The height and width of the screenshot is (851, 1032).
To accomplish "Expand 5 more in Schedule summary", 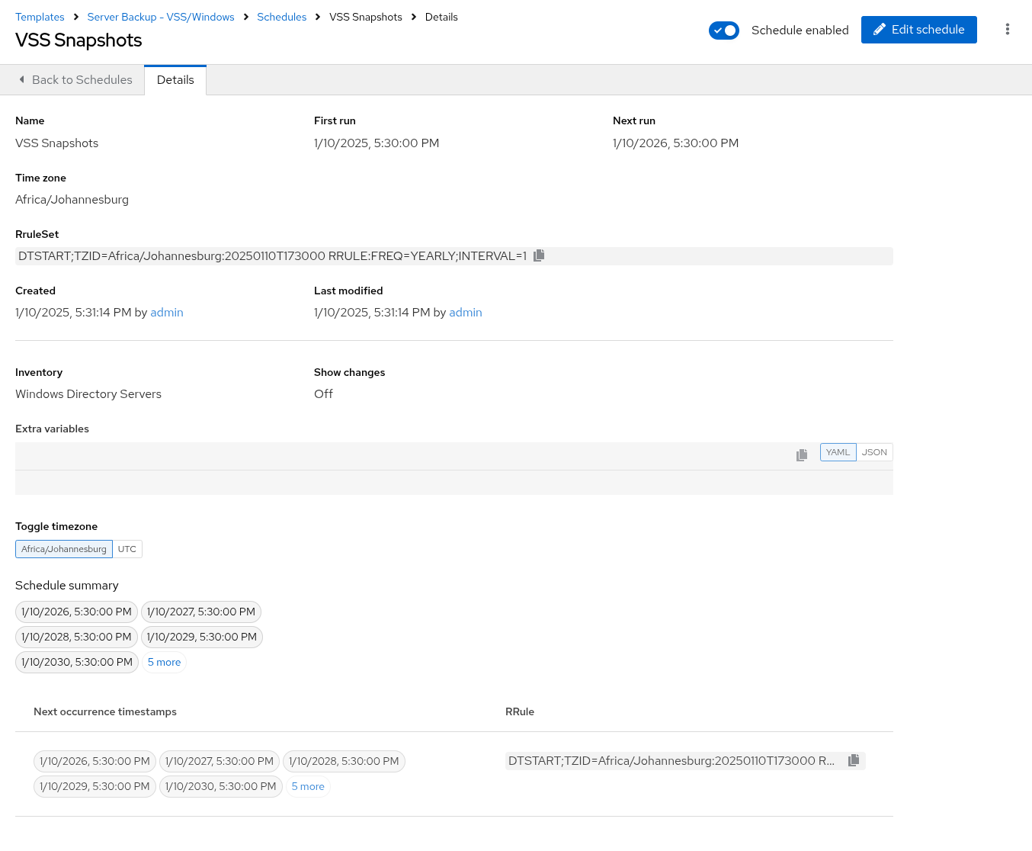I will [165, 662].
